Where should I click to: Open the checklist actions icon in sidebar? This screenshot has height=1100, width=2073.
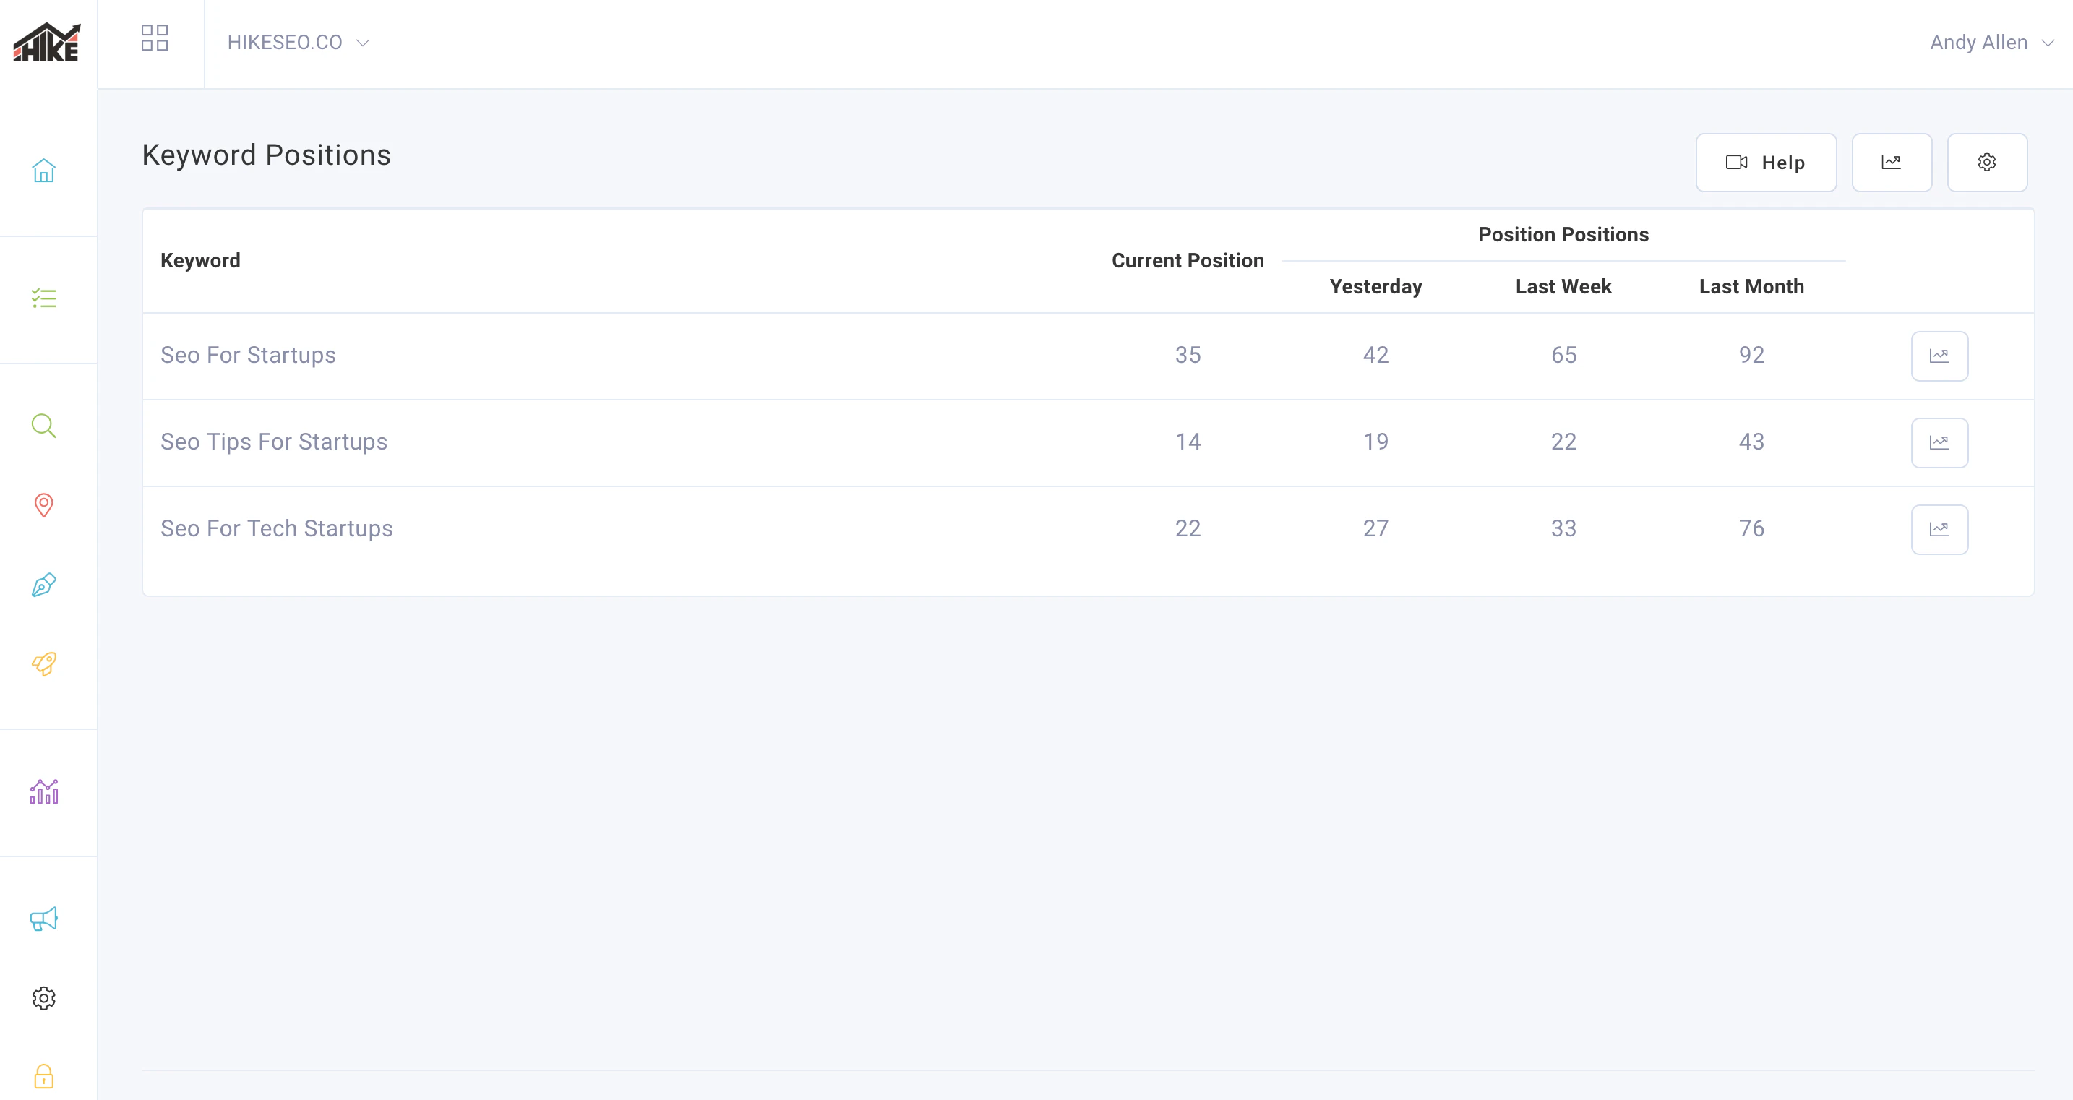point(43,298)
